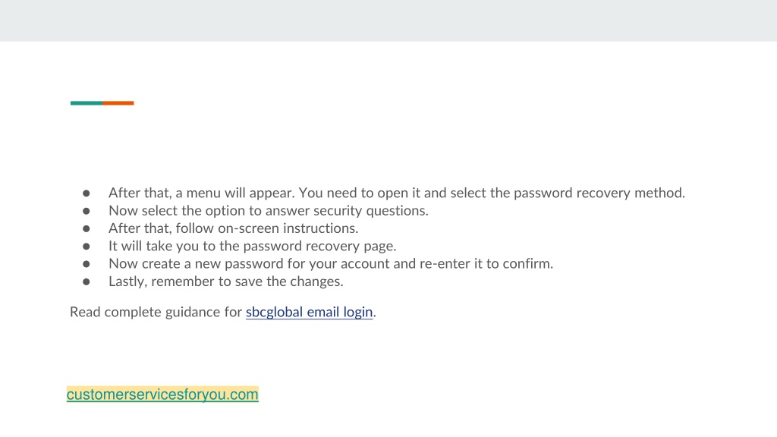Select bullet dot beside 'answer security questions'
Screen dimensions: 777x437
pyautogui.click(x=87, y=211)
